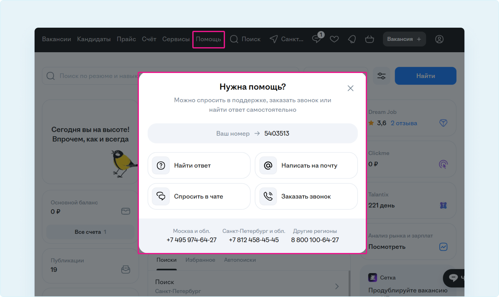This screenshot has height=297, width=499.
Task: Open the Сервисы menu item
Action: 176,39
